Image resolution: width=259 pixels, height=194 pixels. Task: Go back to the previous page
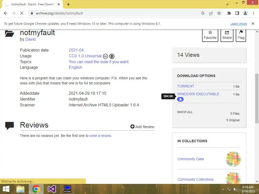[6, 13]
